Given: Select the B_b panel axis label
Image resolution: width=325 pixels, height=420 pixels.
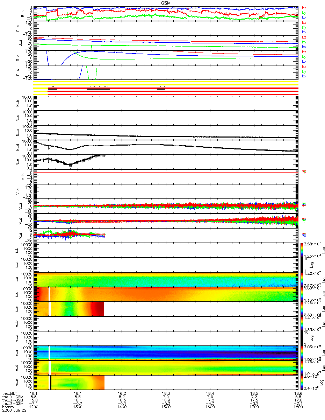Looking at the screenshot, I should click(x=23, y=13).
